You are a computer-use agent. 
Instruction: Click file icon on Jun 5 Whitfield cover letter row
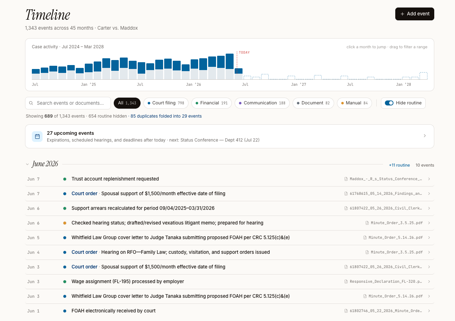[x=365, y=237]
